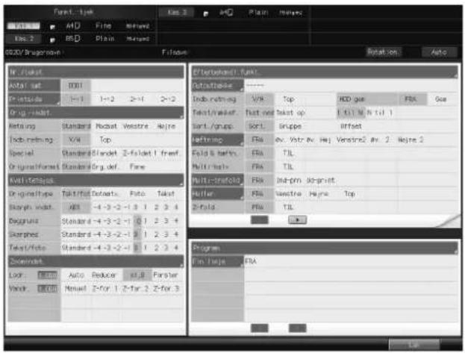Viewport: 465px width, 353px height.
Task: Set Baggrund level to -4
Action: [x=96, y=221]
